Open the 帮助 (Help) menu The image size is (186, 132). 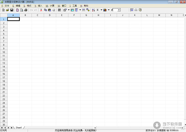[x=84, y=6]
